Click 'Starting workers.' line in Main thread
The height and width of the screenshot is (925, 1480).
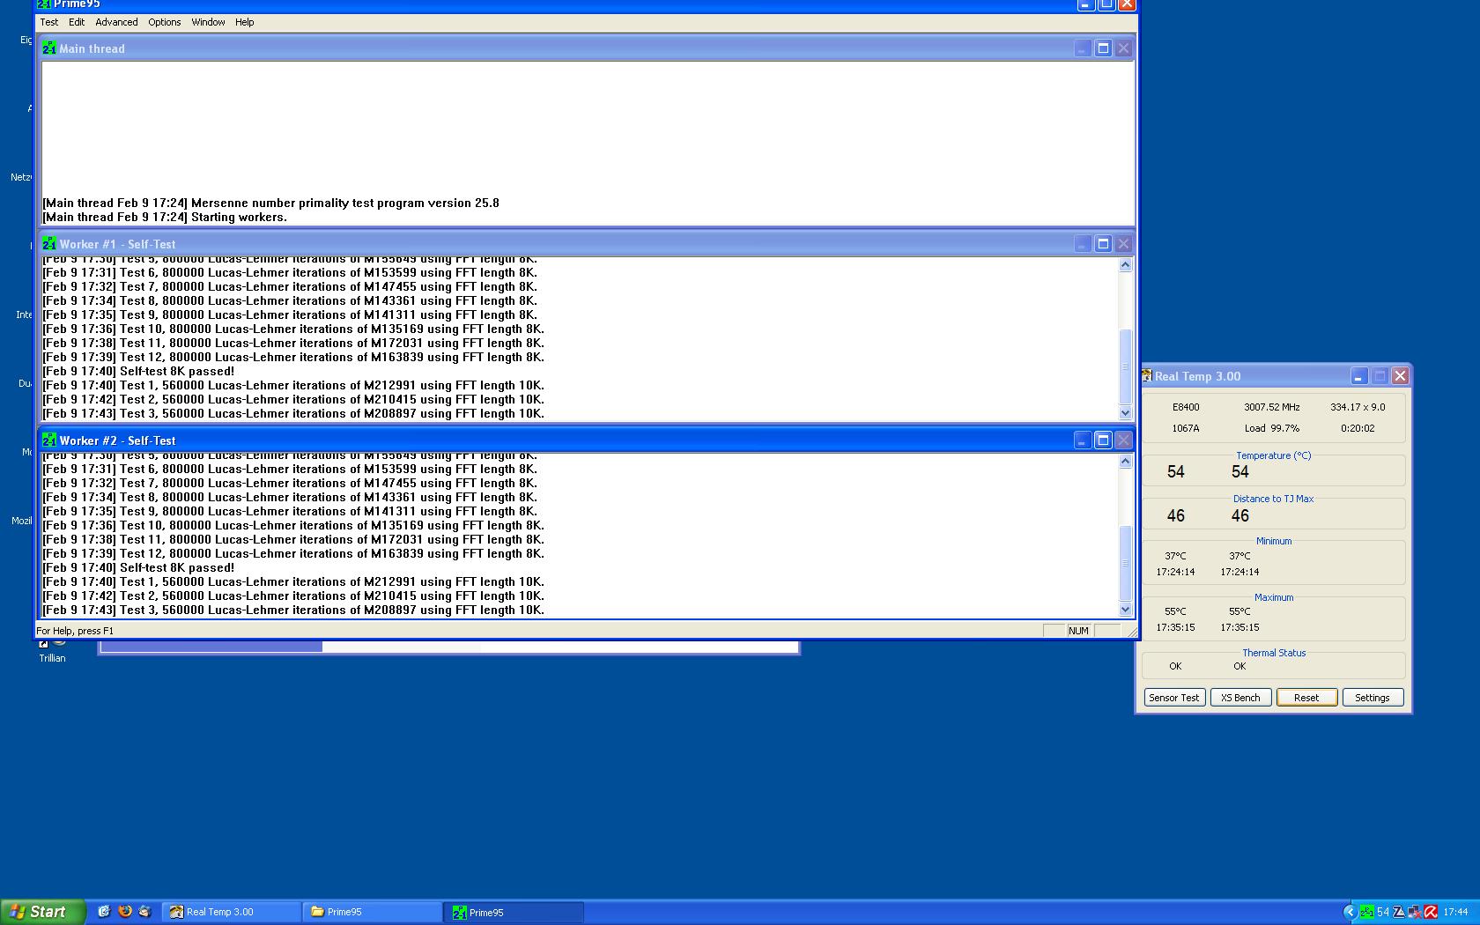pos(165,217)
